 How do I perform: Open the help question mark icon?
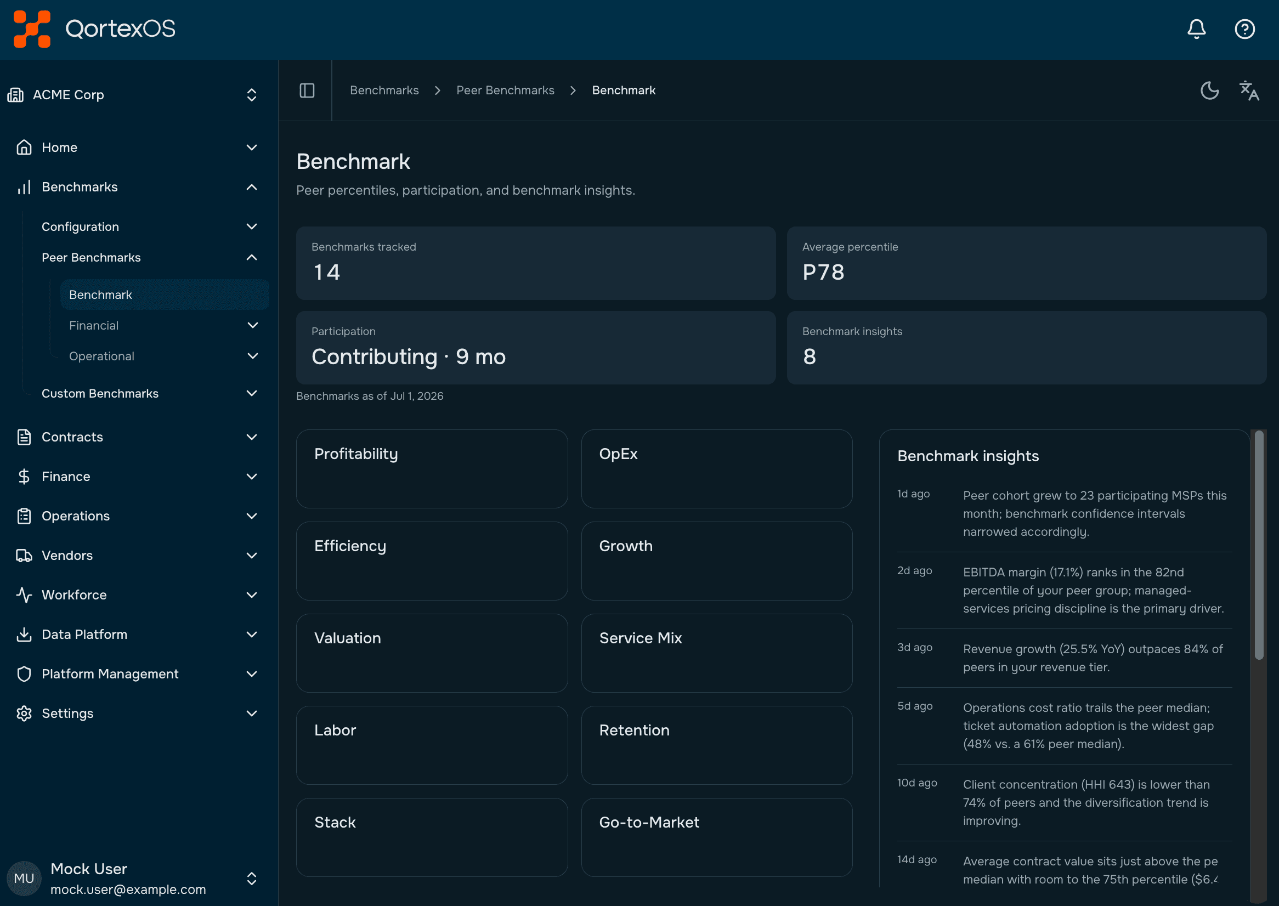click(x=1244, y=29)
